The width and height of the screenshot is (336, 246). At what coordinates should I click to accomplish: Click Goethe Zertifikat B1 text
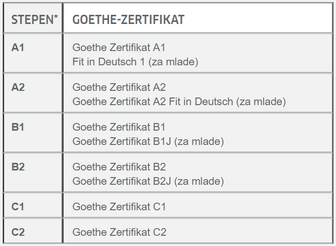(x=119, y=127)
